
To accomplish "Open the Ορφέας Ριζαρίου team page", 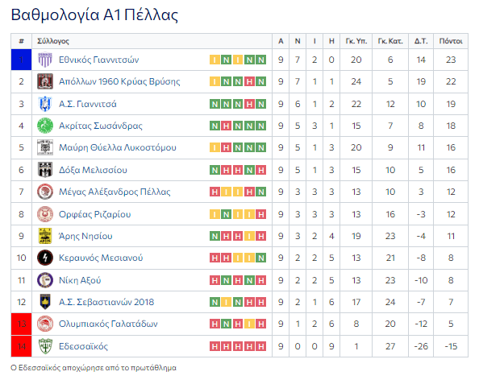I will coord(94,214).
